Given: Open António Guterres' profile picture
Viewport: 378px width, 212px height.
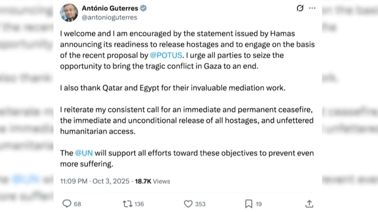Looking at the screenshot, I should tap(69, 13).
